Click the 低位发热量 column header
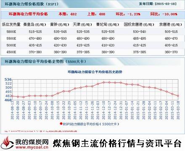Image resolution: width=185 pixels, height=151 pixels. pyautogui.click(x=11, y=24)
